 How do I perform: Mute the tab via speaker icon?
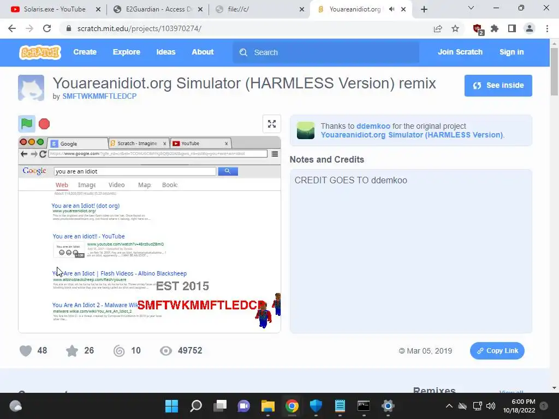(x=391, y=9)
